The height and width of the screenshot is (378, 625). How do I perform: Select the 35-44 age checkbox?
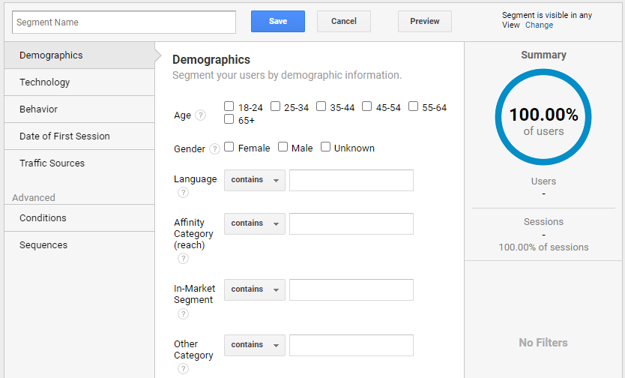click(x=321, y=106)
